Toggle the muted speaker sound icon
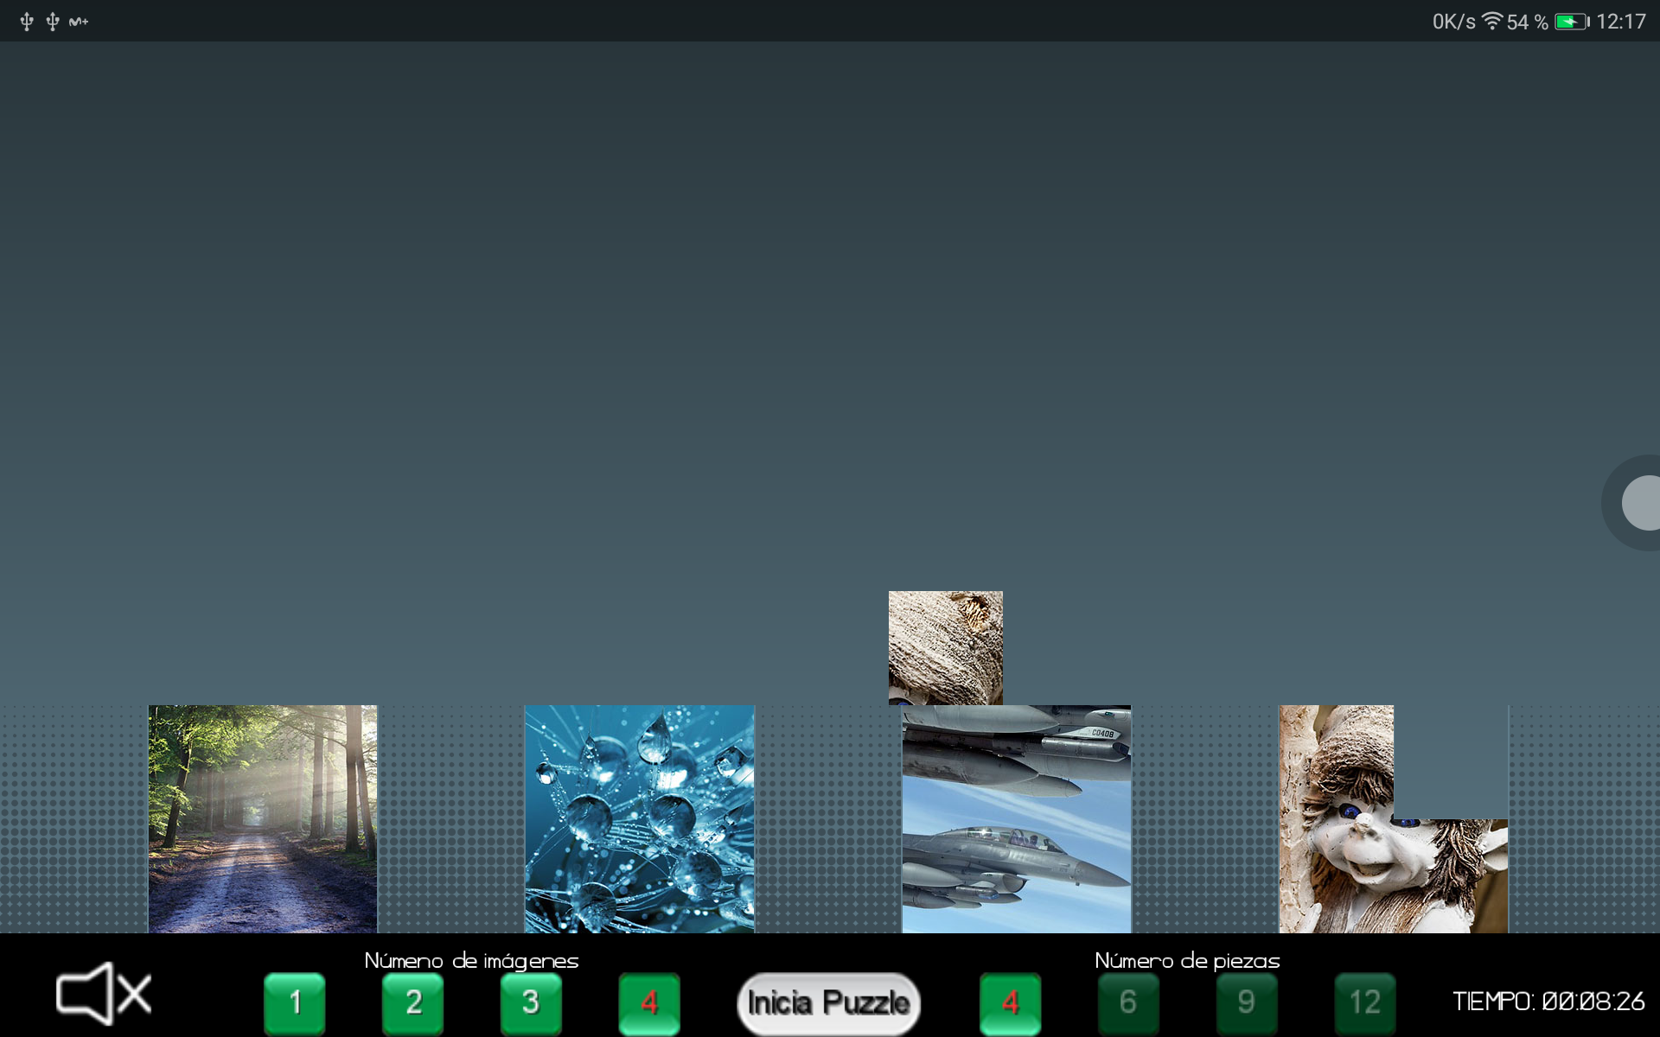The width and height of the screenshot is (1660, 1037). tap(103, 994)
